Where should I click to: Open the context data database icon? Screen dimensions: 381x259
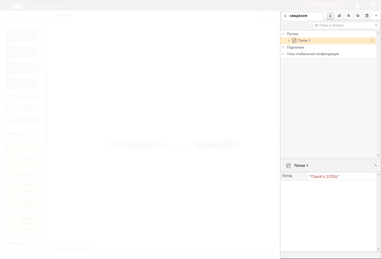(367, 16)
